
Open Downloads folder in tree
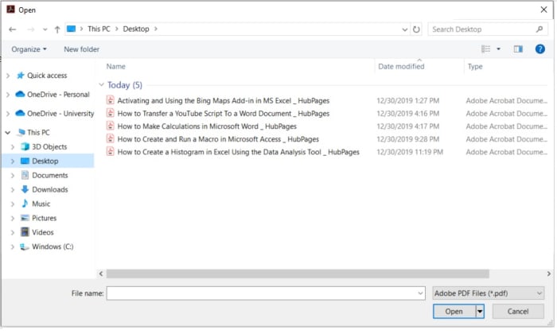[x=49, y=189]
